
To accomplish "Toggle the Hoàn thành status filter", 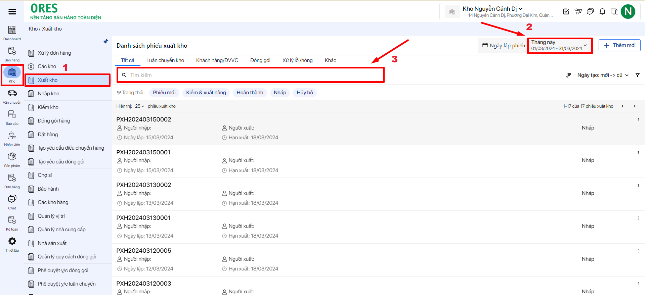I will point(250,93).
